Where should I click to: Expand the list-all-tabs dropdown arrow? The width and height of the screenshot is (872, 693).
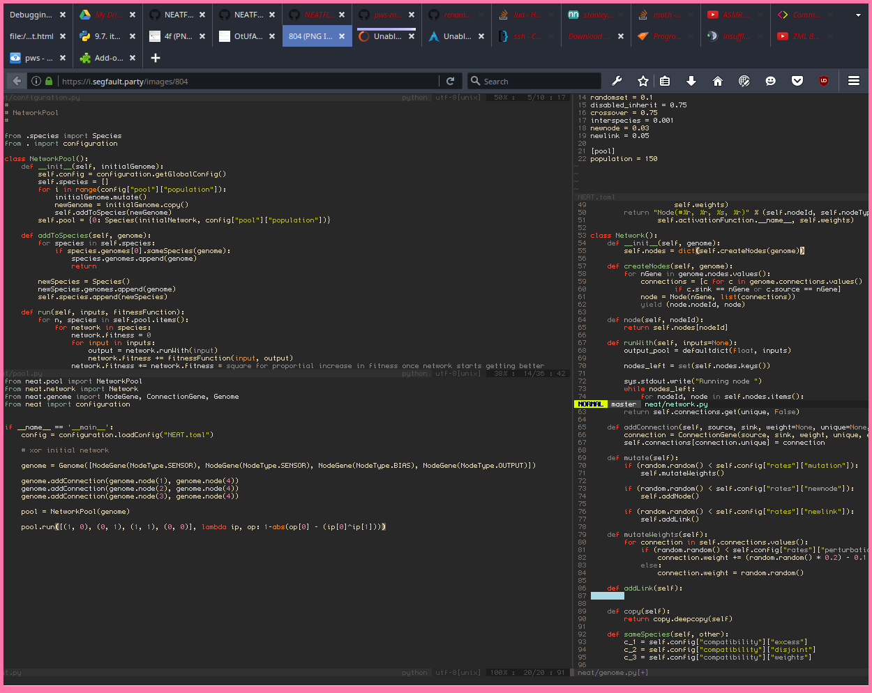pyautogui.click(x=858, y=15)
